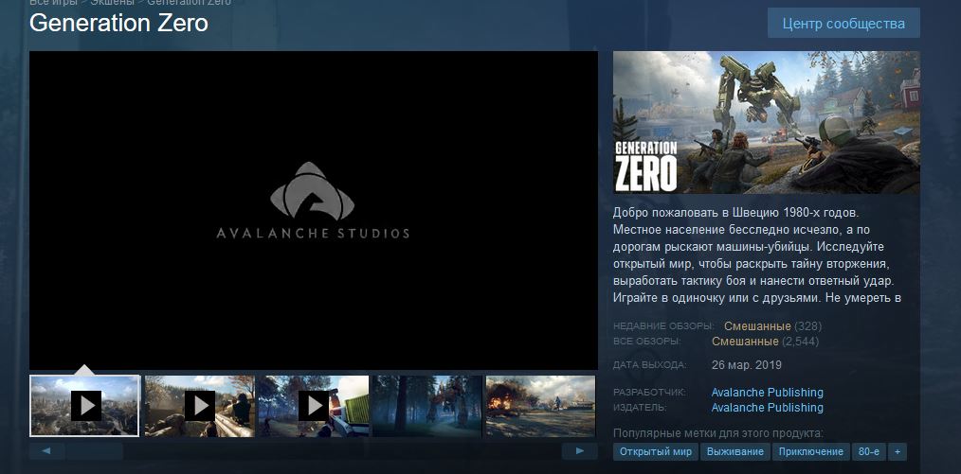This screenshot has width=961, height=474.
Task: Click the 80-е tag
Action: click(869, 452)
